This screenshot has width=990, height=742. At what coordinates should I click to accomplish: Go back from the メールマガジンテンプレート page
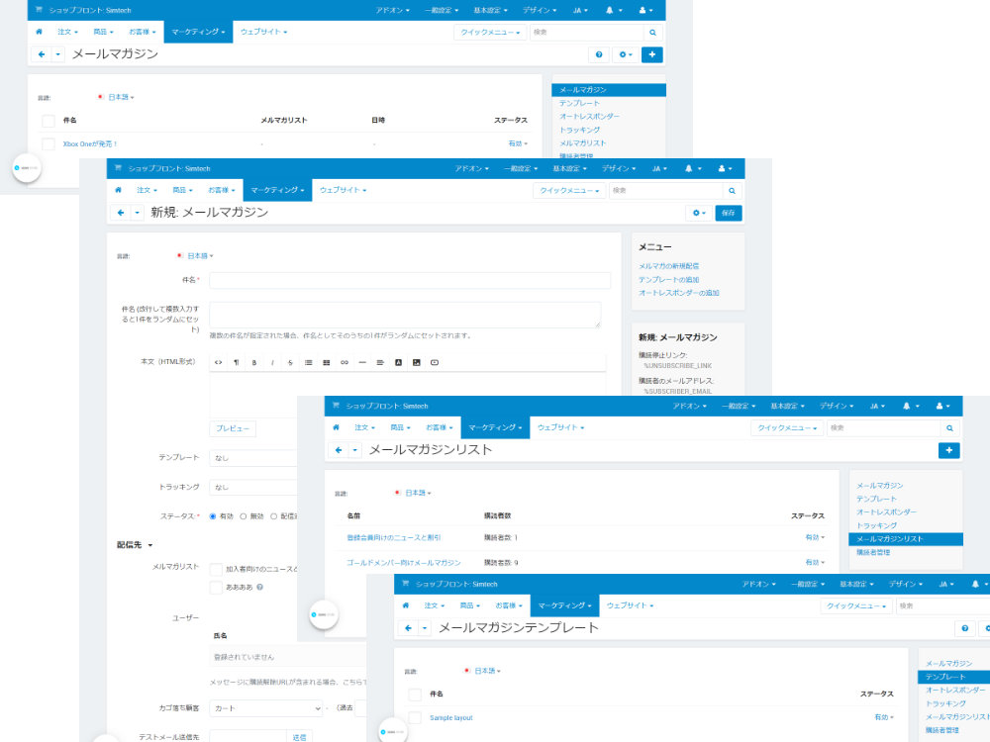pyautogui.click(x=409, y=628)
